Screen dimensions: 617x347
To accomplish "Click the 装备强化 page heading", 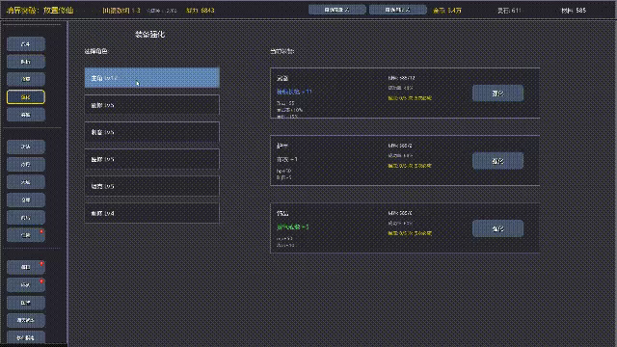I will pos(150,35).
